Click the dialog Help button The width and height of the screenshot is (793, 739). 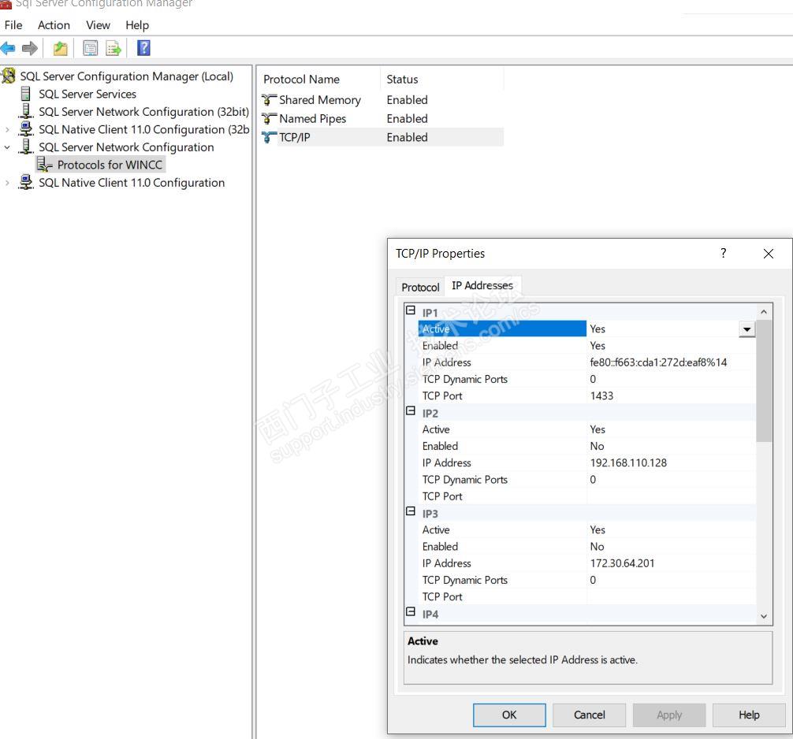point(749,715)
